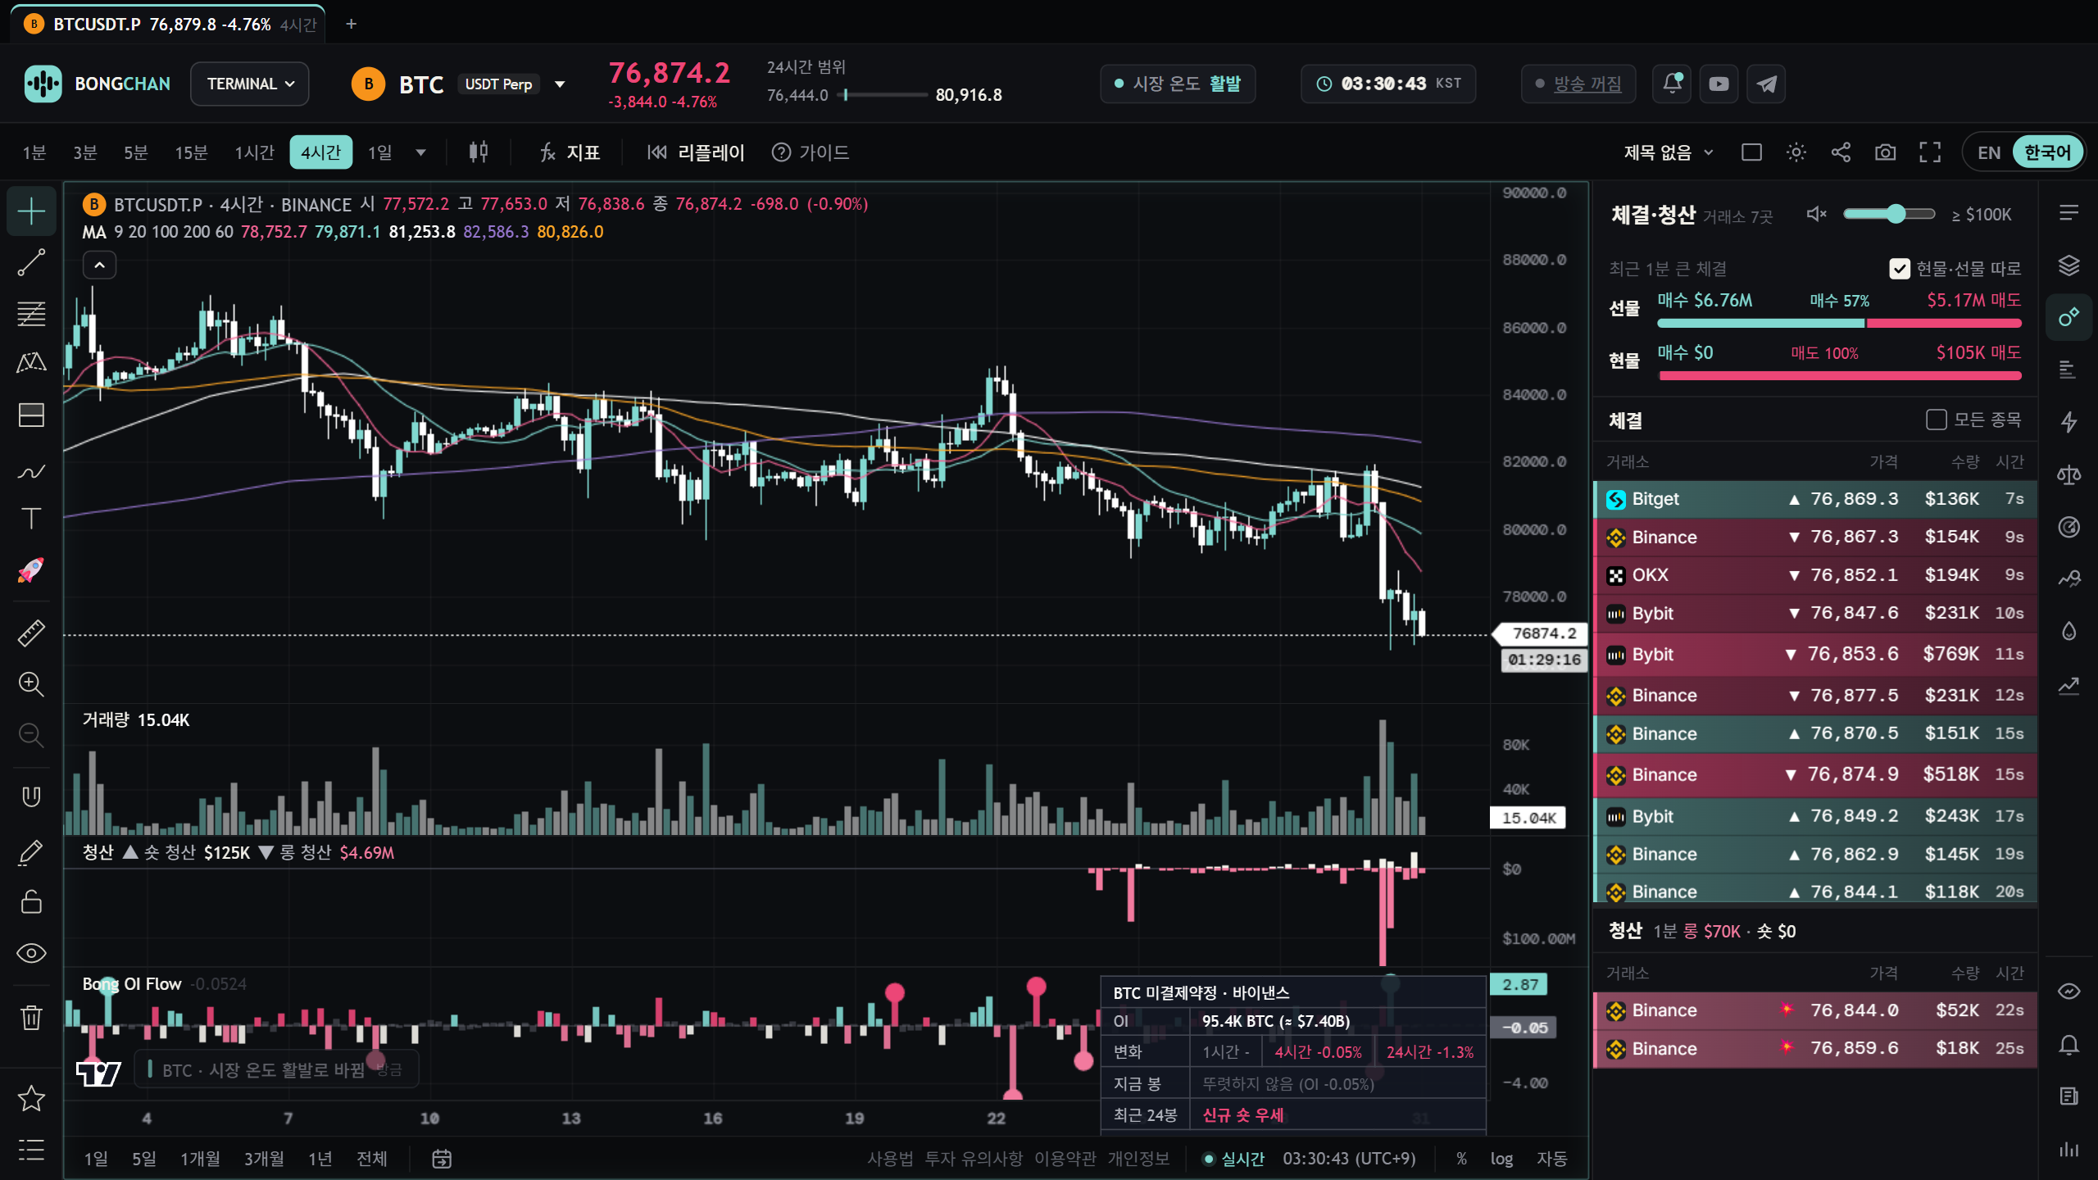
Task: Toggle drawings visibility eye icon
Action: [31, 954]
